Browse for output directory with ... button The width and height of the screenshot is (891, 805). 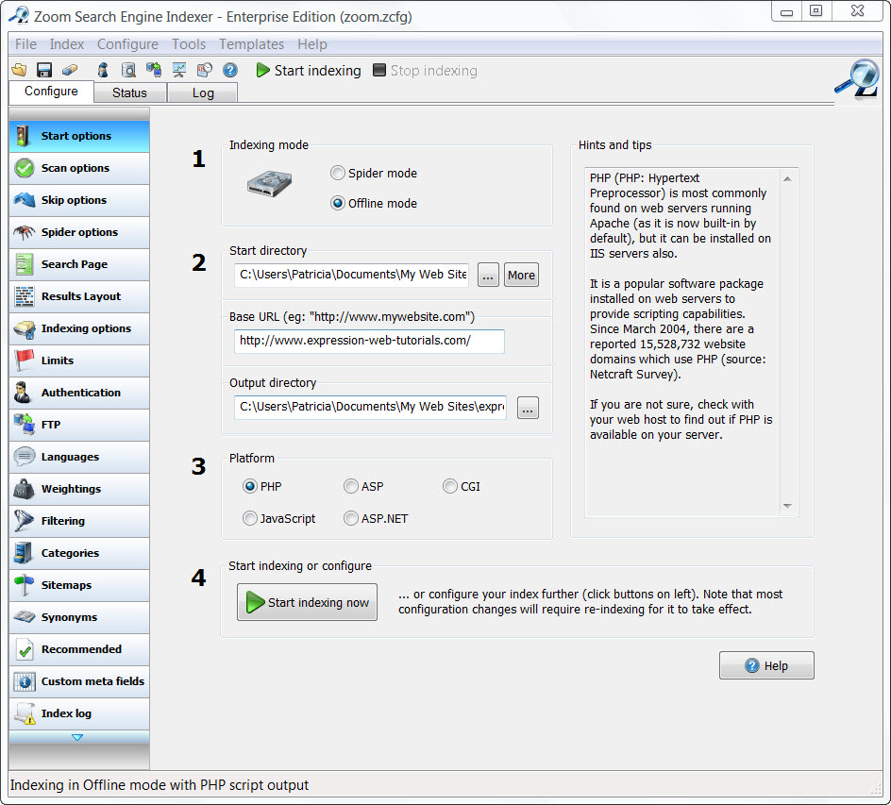pyautogui.click(x=528, y=408)
